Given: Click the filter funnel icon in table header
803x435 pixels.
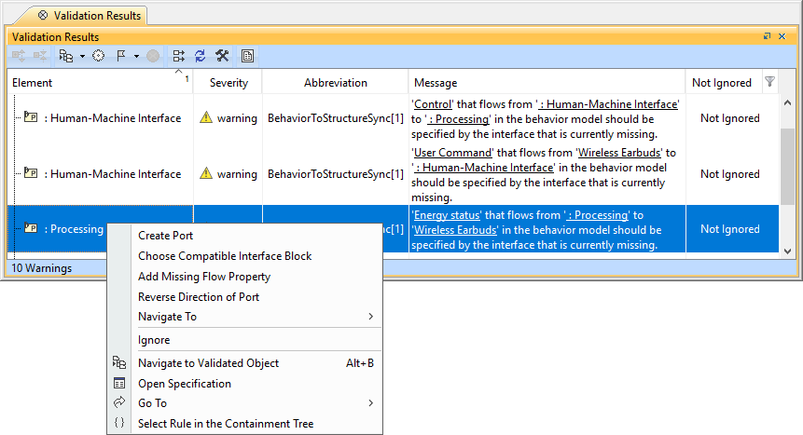Looking at the screenshot, I should click(x=769, y=82).
